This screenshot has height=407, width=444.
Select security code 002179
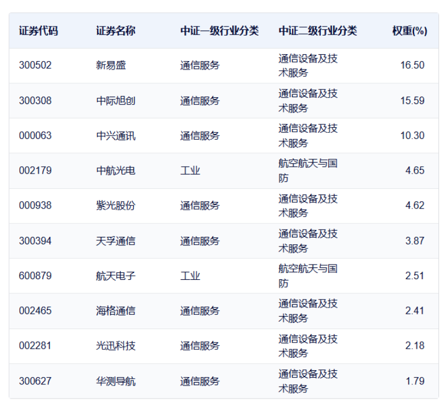click(x=35, y=171)
